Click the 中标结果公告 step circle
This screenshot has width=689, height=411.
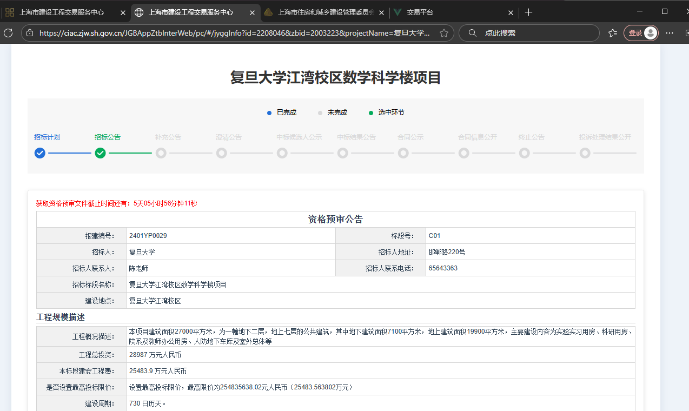click(x=342, y=153)
